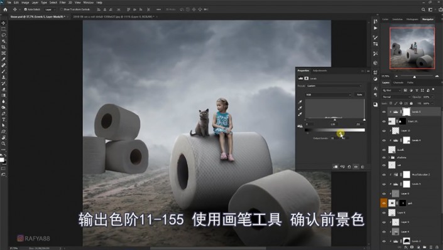Click the white point eyedropper in Levels
This screenshot has height=250, width=443.
300,114
